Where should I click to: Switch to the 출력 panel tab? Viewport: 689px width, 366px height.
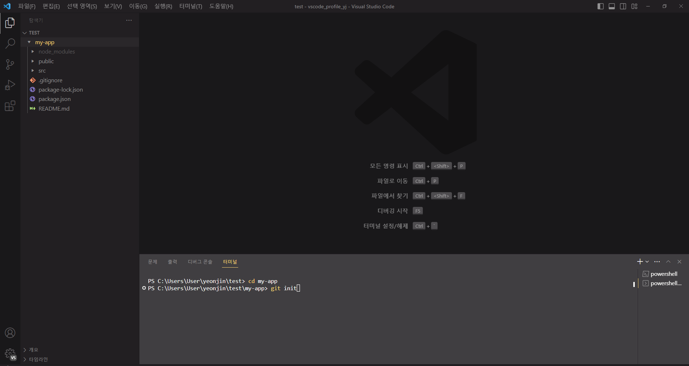(172, 262)
